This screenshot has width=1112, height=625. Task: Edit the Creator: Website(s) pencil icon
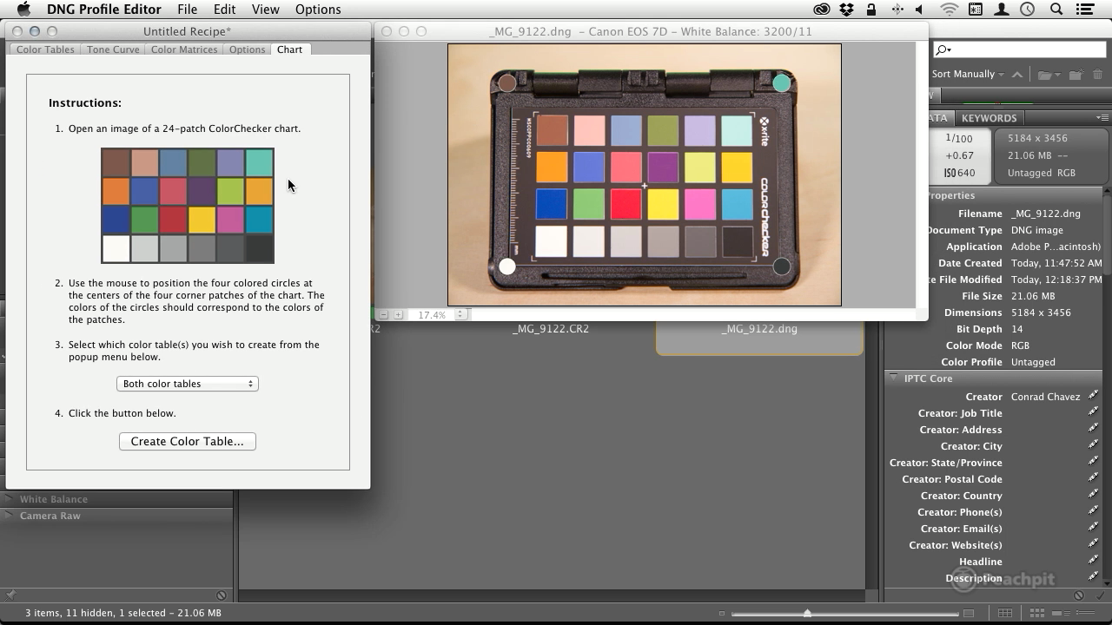[x=1094, y=544]
